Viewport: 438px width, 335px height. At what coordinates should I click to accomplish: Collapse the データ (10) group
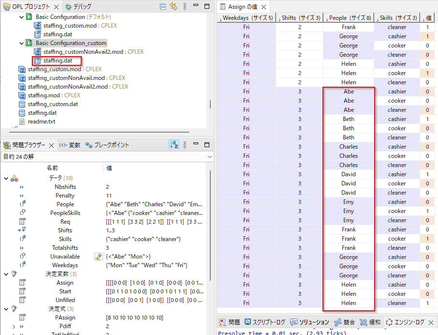pos(6,178)
